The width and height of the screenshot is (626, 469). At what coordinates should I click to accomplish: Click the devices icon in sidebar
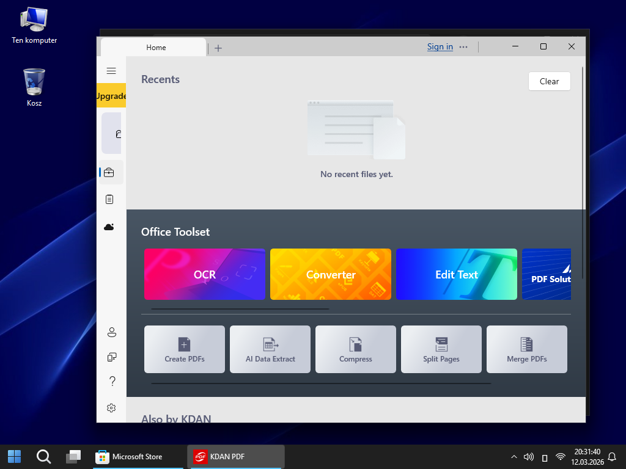111,357
